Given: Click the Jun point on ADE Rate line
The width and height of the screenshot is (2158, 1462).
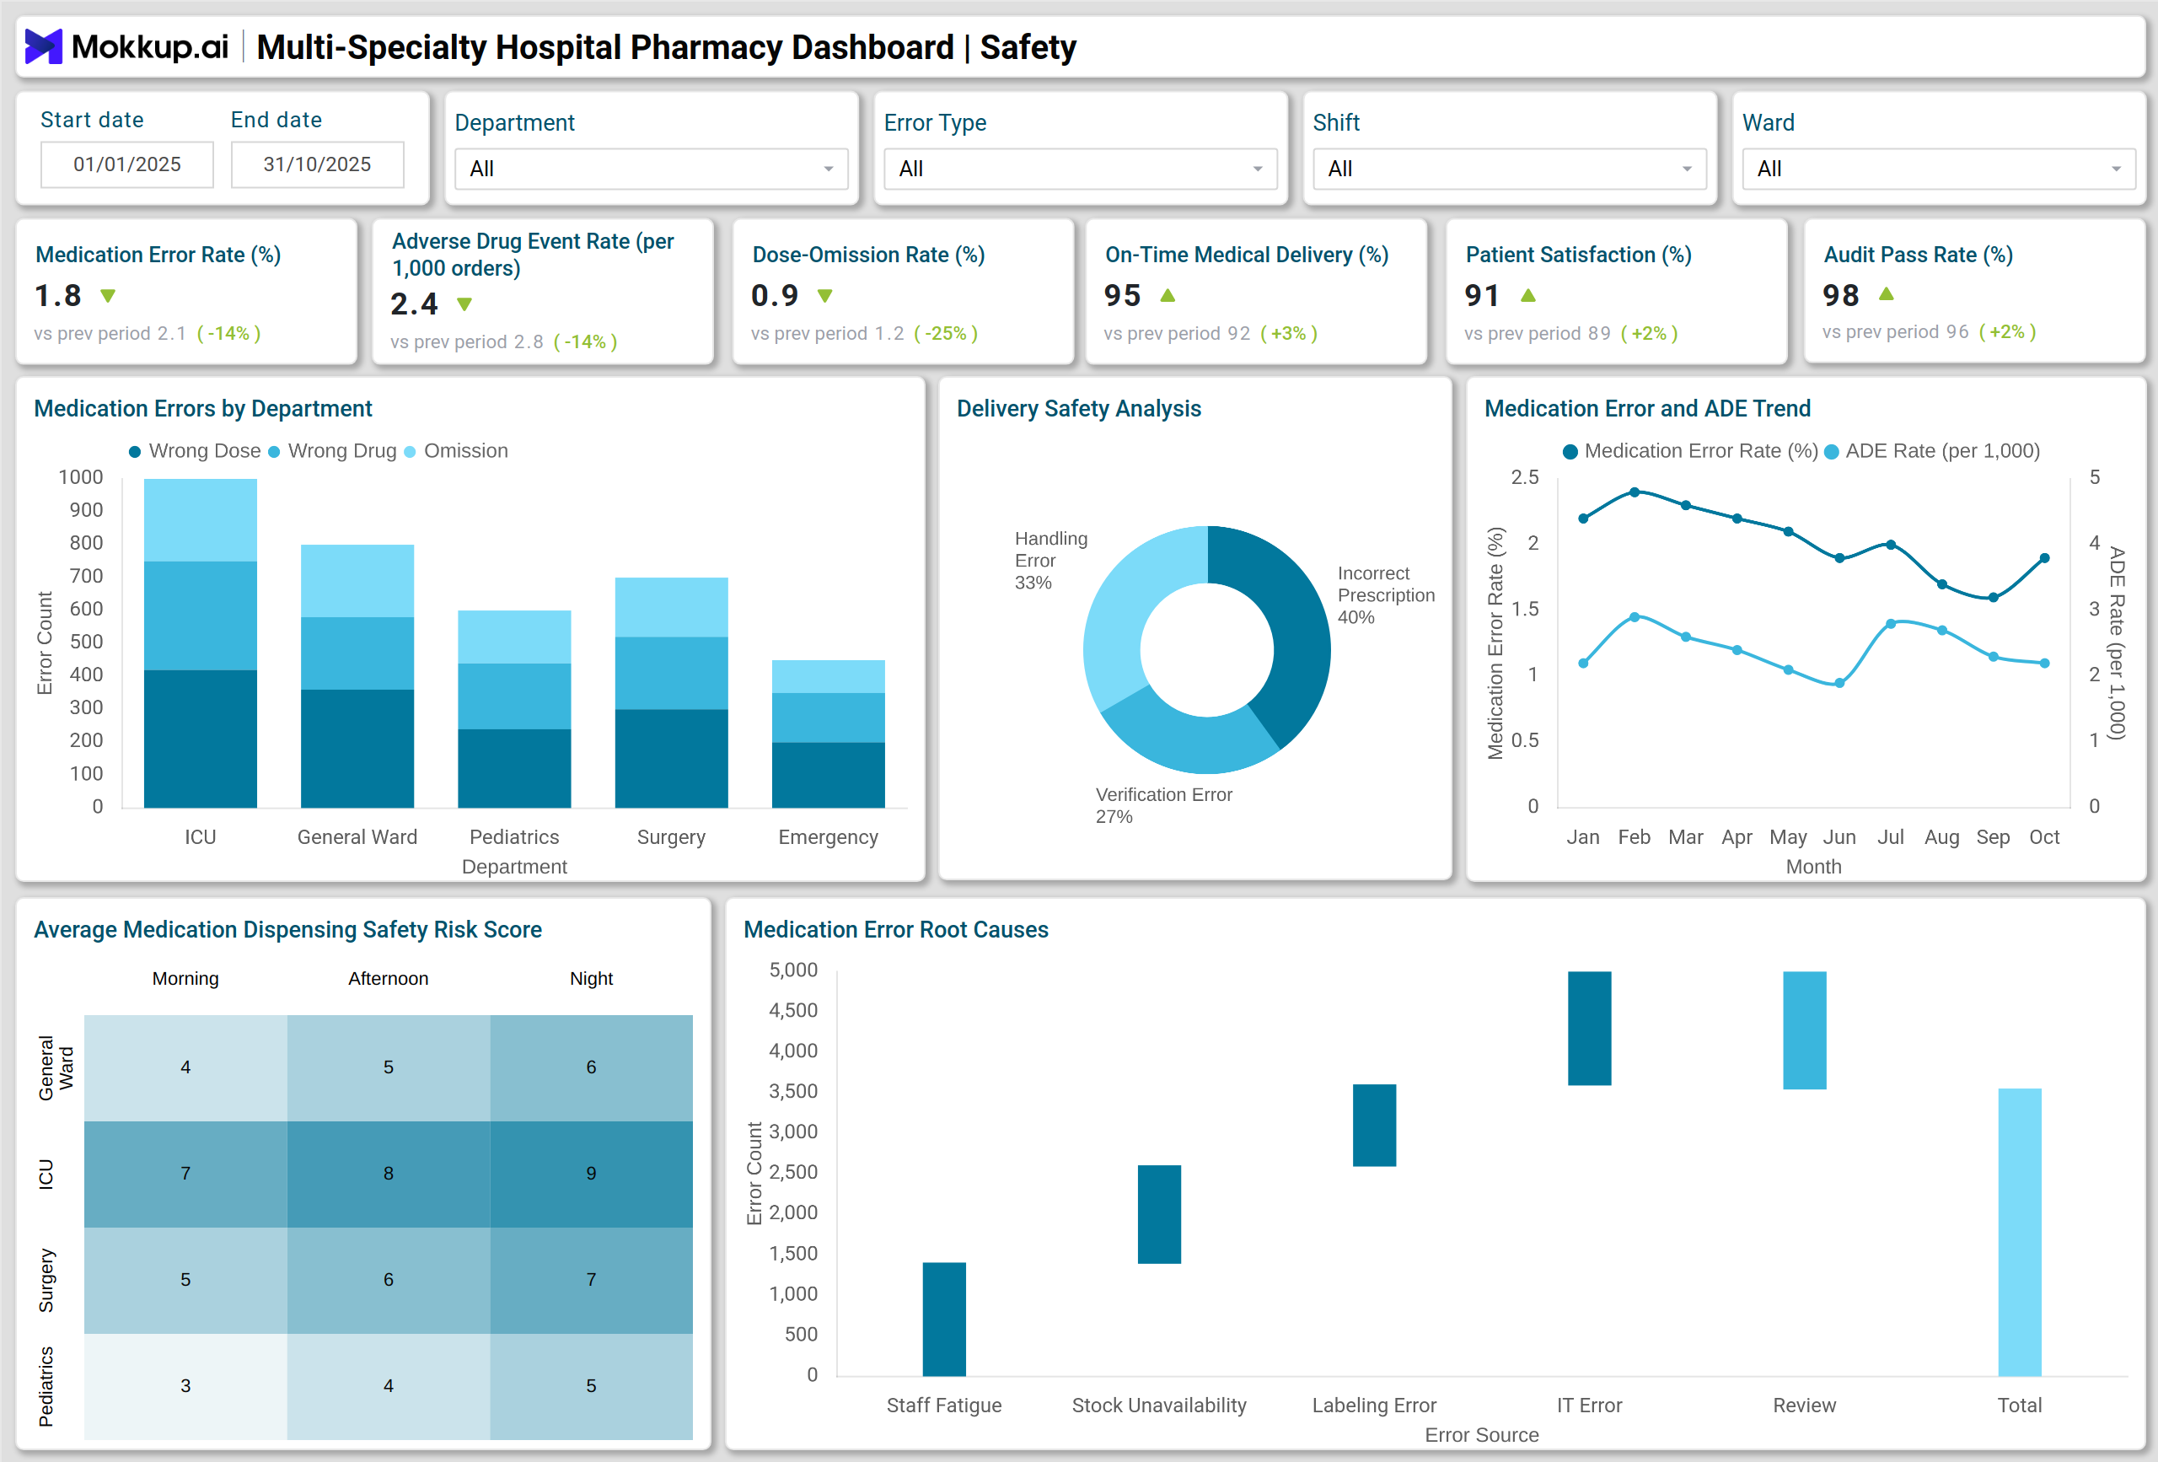Looking at the screenshot, I should click(1839, 683).
